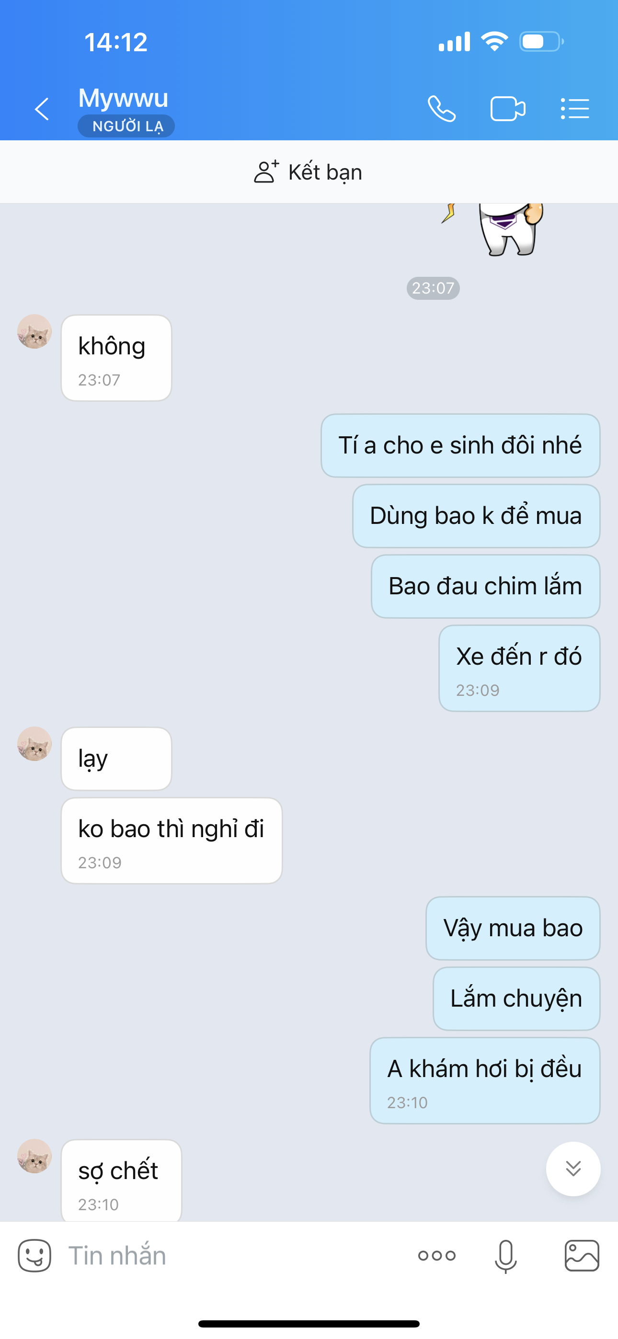Open the sticker emoji picker
This screenshot has width=618, height=1339.
point(34,1256)
